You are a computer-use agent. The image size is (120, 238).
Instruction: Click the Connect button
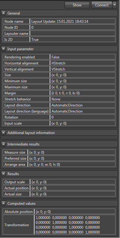click(x=102, y=5)
